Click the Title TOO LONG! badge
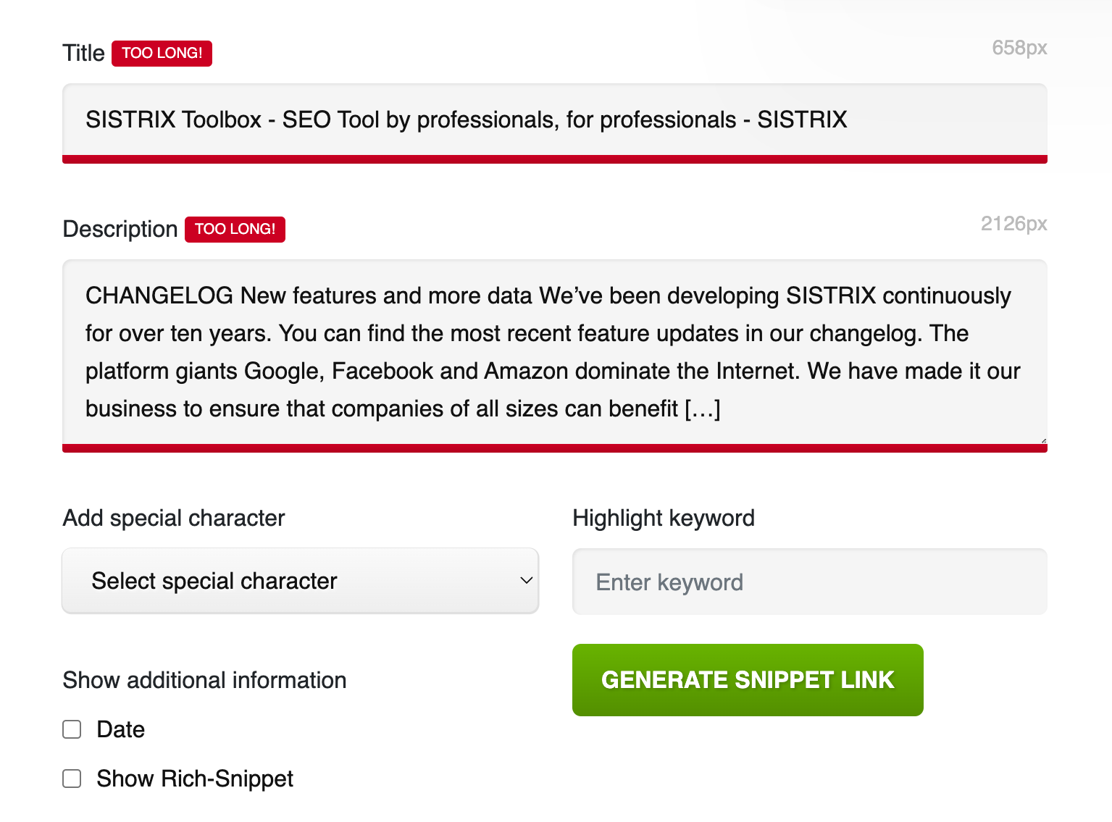Image resolution: width=1112 pixels, height=822 pixels. [162, 54]
